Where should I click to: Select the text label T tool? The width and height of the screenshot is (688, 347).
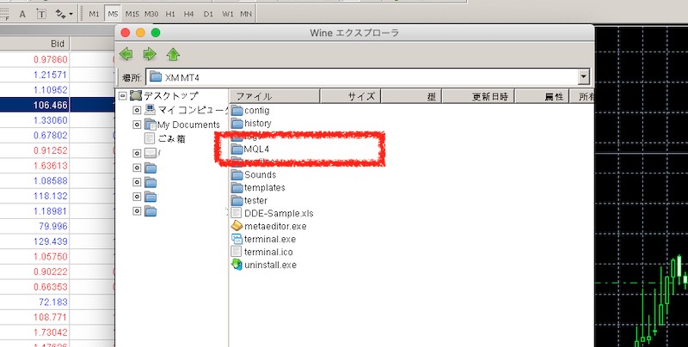[41, 14]
